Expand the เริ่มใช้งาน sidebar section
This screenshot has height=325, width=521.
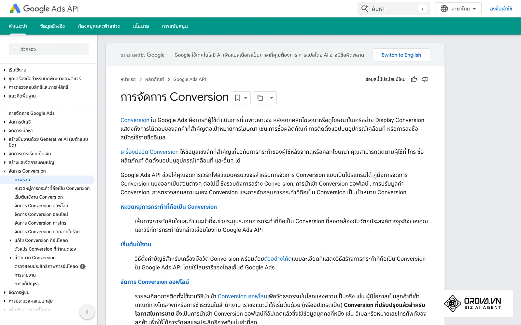(5, 70)
